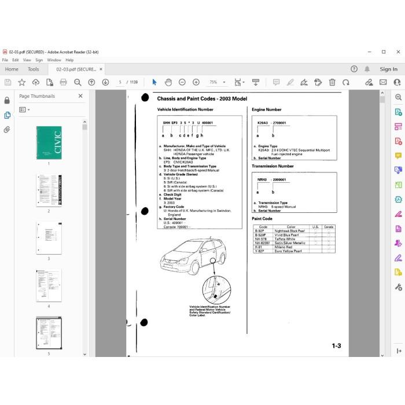Open the Help menu
Screen dimensions: 405x405
69,60
